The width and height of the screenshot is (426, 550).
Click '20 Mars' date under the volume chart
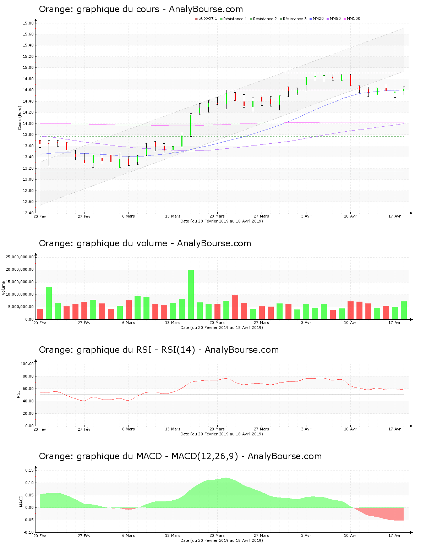click(217, 323)
